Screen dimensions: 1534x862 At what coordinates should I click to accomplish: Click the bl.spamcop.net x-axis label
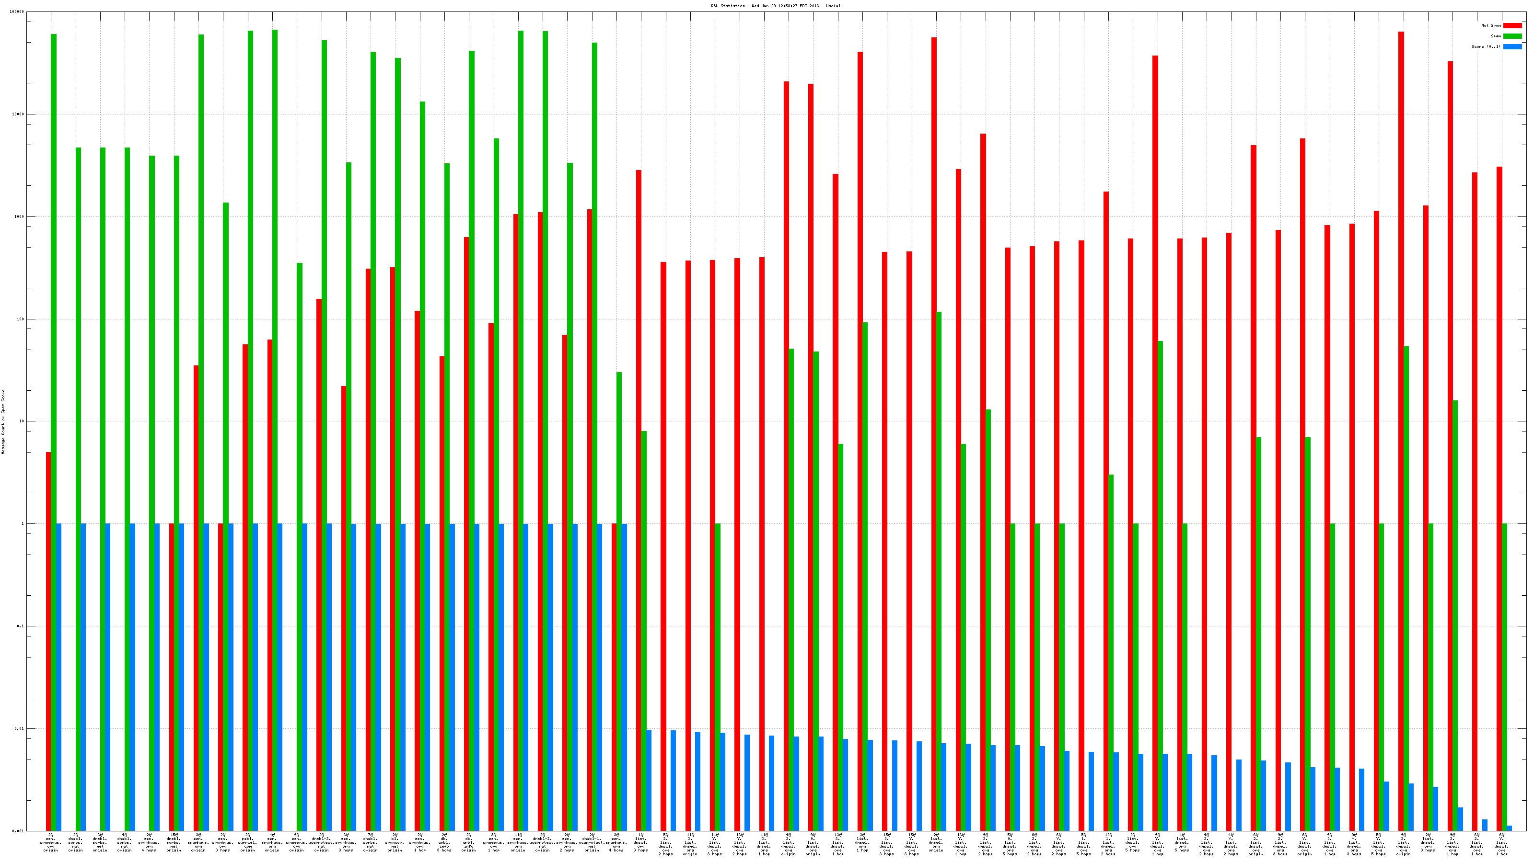(395, 842)
